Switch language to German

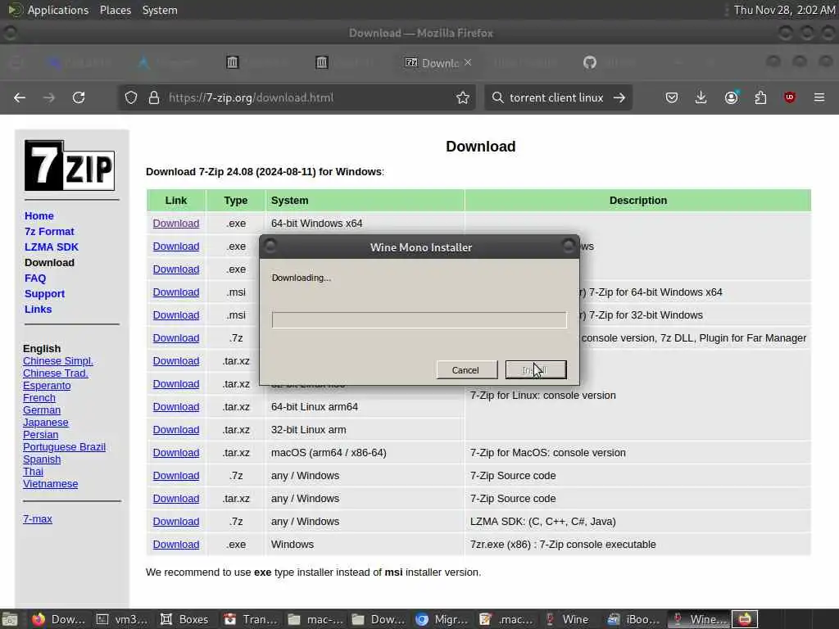[x=42, y=410]
